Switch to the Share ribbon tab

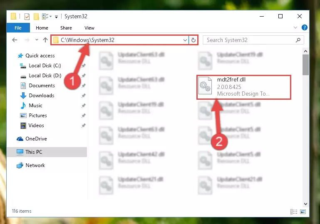pos(66,28)
